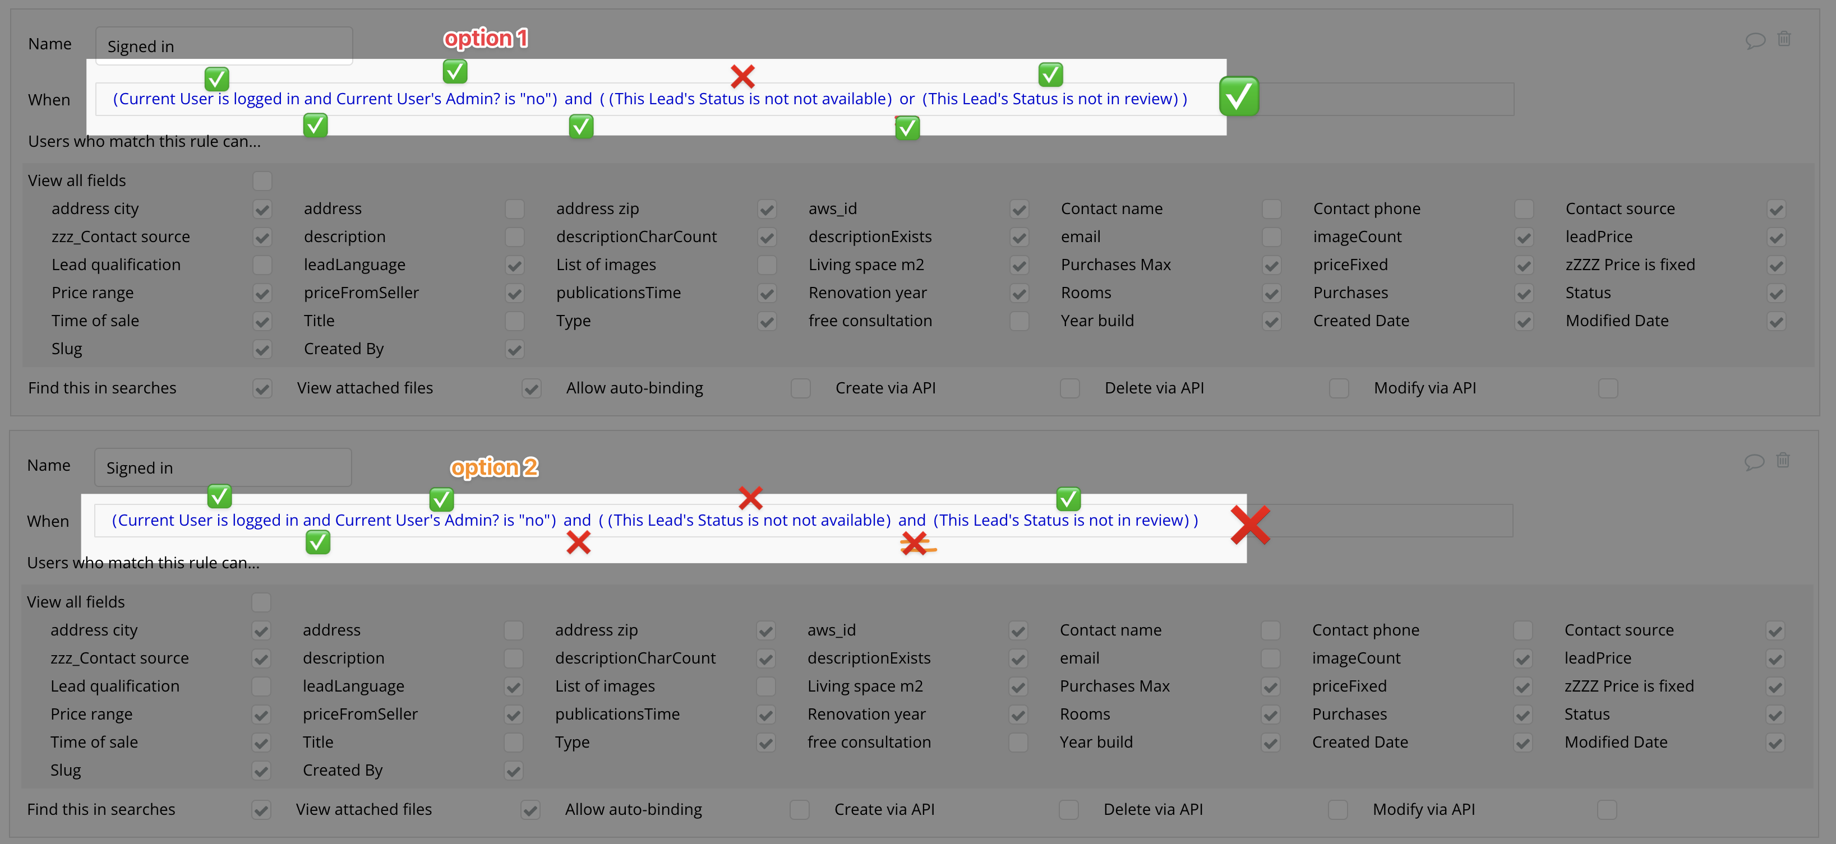Toggle 'View all fields' checkbox in option 1 rule
The image size is (1836, 844).
tap(262, 181)
